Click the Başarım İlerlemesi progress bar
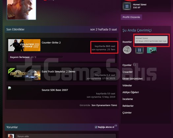Screen dimensions: 173x138 [50, 57]
